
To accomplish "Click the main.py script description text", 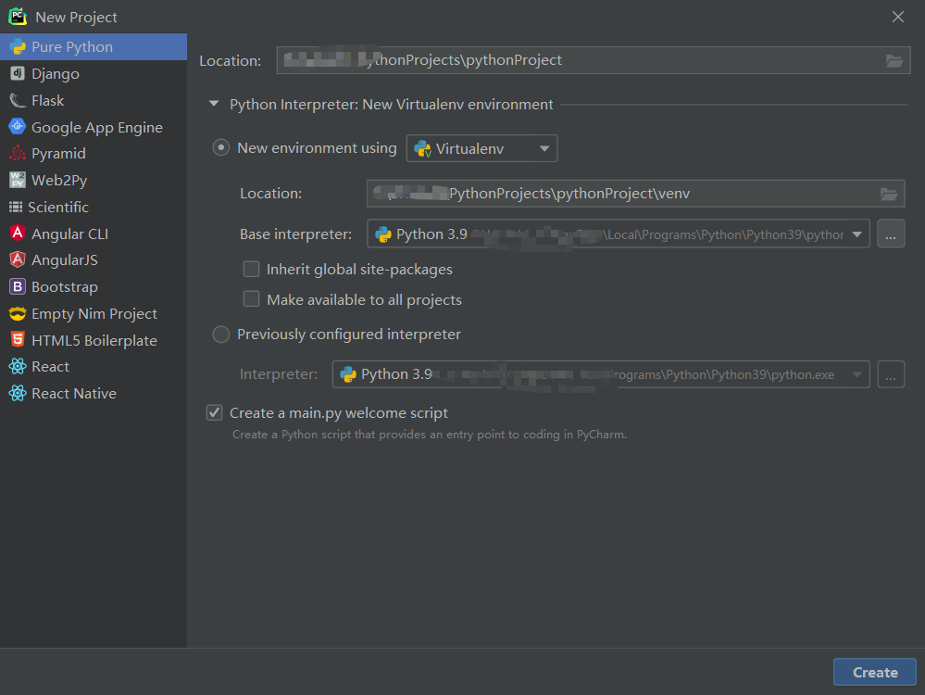I will coord(430,435).
